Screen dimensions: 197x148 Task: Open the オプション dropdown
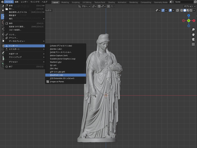coord(189,6)
